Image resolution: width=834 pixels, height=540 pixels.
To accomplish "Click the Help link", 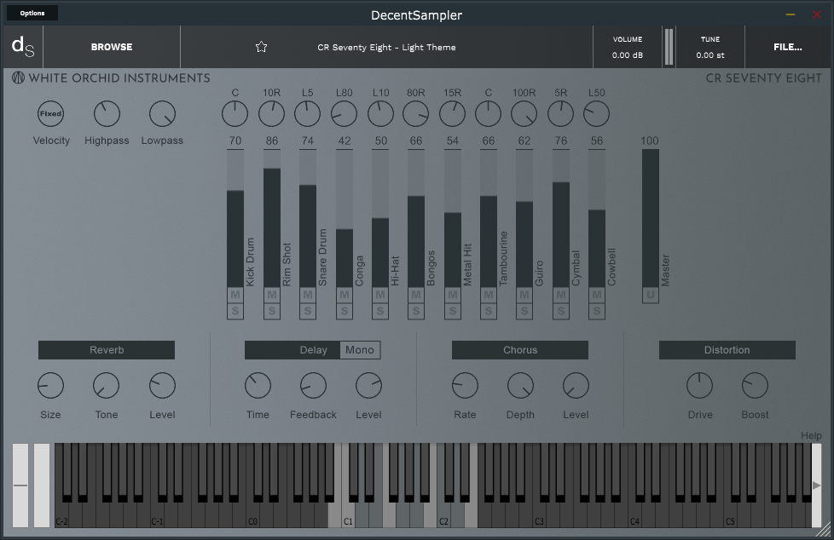I will click(811, 436).
